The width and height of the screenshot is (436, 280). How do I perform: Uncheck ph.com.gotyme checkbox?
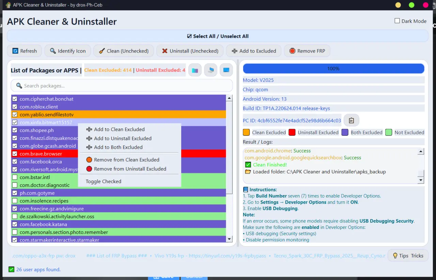pos(15,193)
